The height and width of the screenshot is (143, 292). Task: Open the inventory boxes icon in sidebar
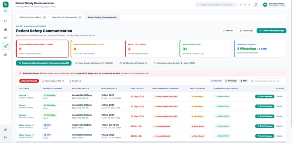(x=5, y=29)
